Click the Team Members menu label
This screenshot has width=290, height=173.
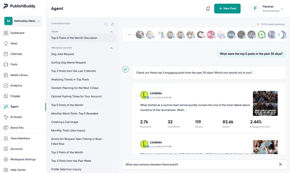coord(20,138)
